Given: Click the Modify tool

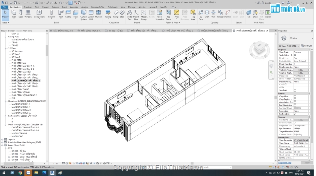Looking at the screenshot, I should [5, 15].
